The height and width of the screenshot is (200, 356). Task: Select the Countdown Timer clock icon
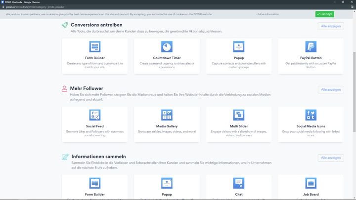[x=167, y=47]
